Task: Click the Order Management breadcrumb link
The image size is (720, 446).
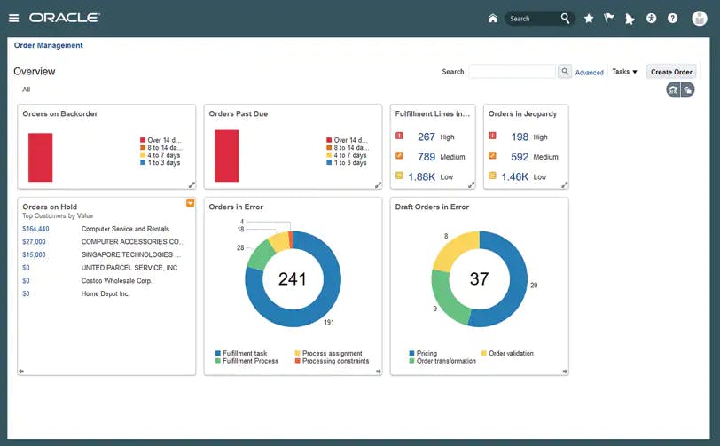Action: (48, 45)
